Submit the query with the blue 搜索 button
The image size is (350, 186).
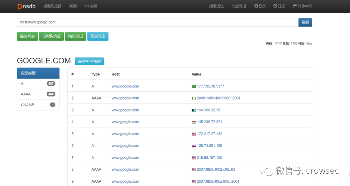point(305,22)
